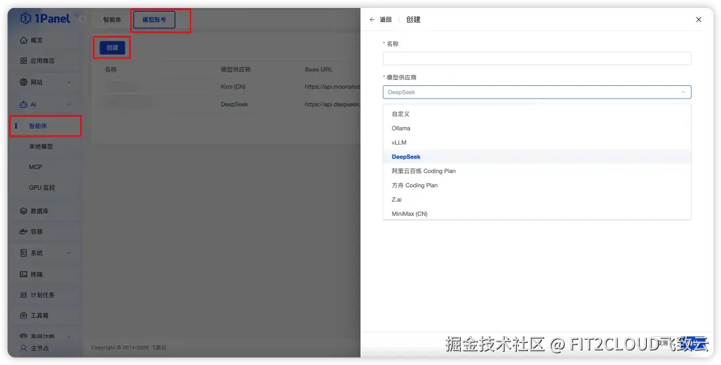Click the 返回 back arrow
The height and width of the screenshot is (365, 721).
point(372,20)
